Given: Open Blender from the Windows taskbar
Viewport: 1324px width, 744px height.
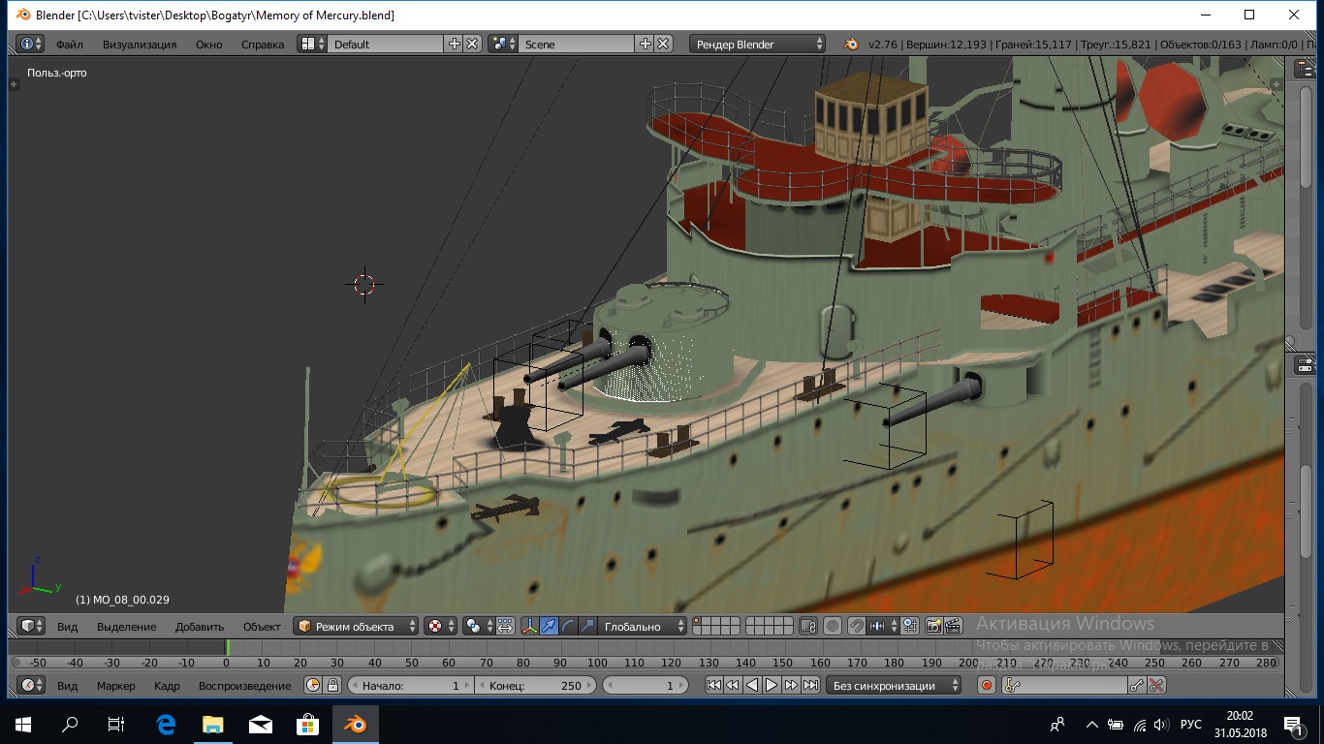Looking at the screenshot, I should (x=355, y=725).
